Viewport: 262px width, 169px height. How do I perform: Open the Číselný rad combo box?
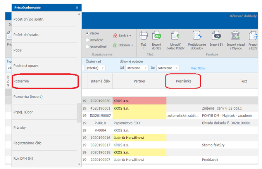pos(96,68)
